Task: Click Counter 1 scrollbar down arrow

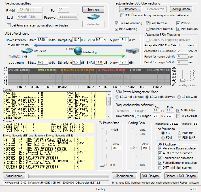Action: pos(109,116)
